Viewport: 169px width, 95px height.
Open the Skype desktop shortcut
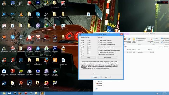pos(38,15)
